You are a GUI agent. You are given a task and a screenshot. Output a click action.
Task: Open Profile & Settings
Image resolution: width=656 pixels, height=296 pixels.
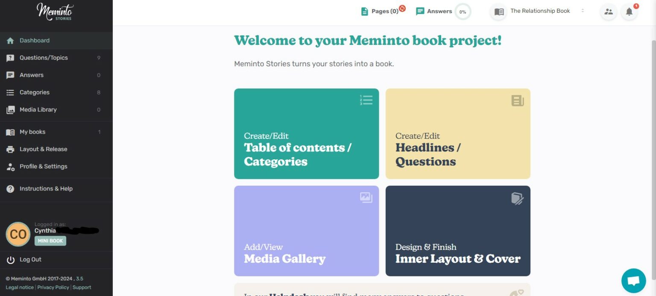(43, 167)
